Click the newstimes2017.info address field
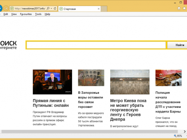The height and width of the screenshot is (140, 187). click(x=30, y=9)
